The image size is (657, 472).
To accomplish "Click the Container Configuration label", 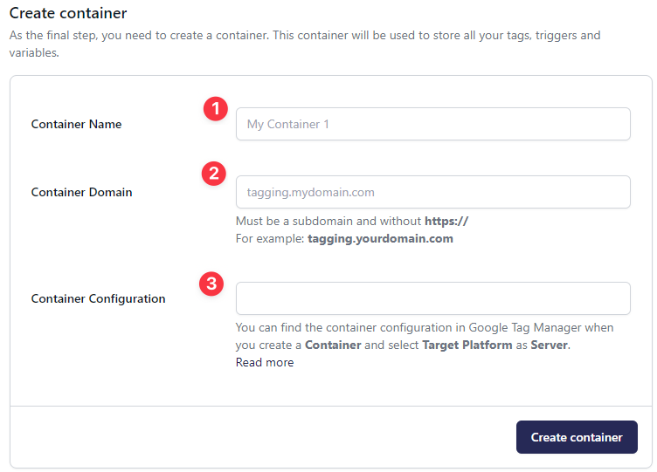I will pyautogui.click(x=98, y=298).
